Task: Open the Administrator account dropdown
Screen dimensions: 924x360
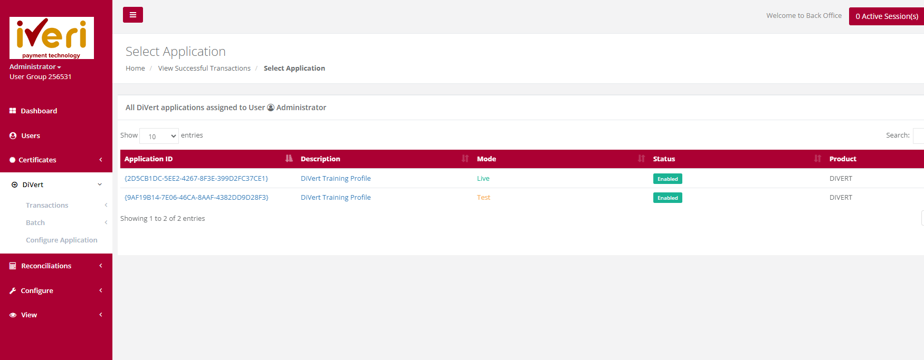Action: pos(35,67)
